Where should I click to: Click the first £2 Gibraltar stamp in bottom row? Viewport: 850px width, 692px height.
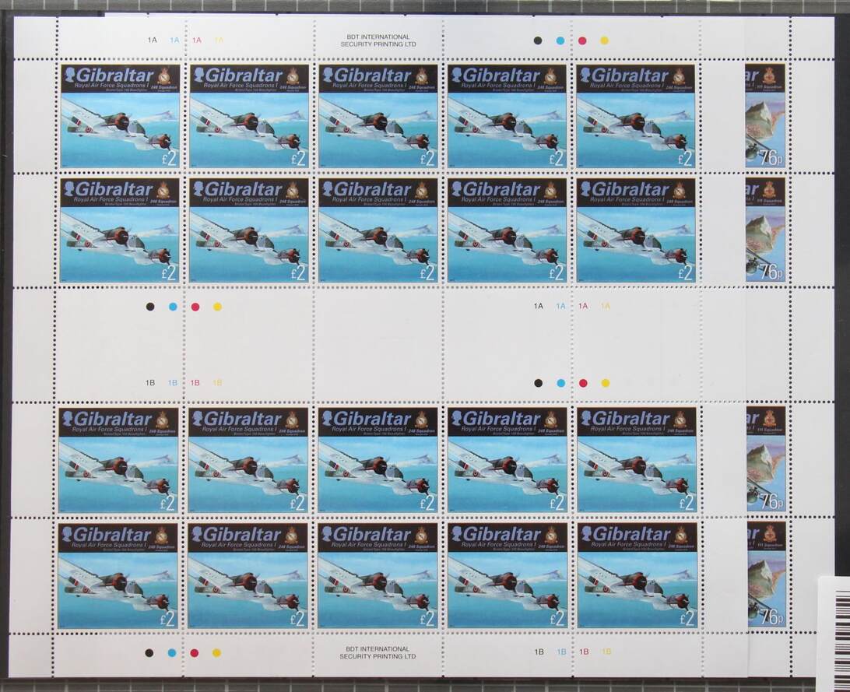tap(118, 575)
